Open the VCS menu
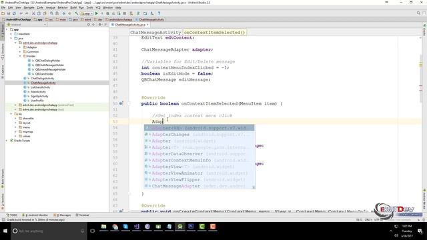The image size is (427, 240). pyautogui.click(x=98, y=7)
